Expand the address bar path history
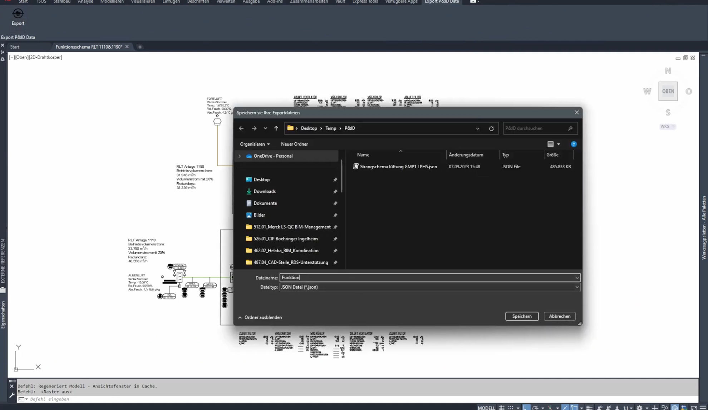 tap(478, 129)
